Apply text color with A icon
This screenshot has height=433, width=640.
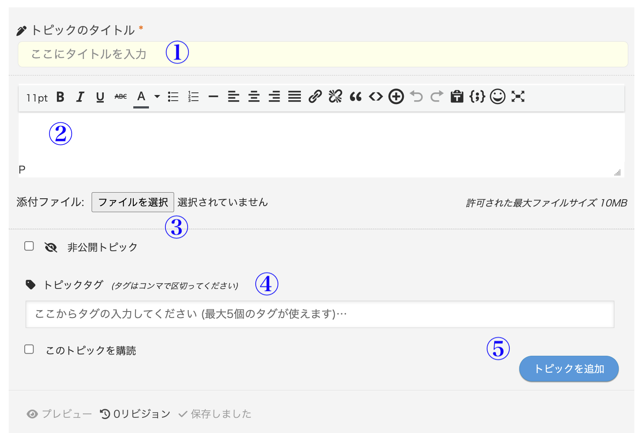[141, 97]
